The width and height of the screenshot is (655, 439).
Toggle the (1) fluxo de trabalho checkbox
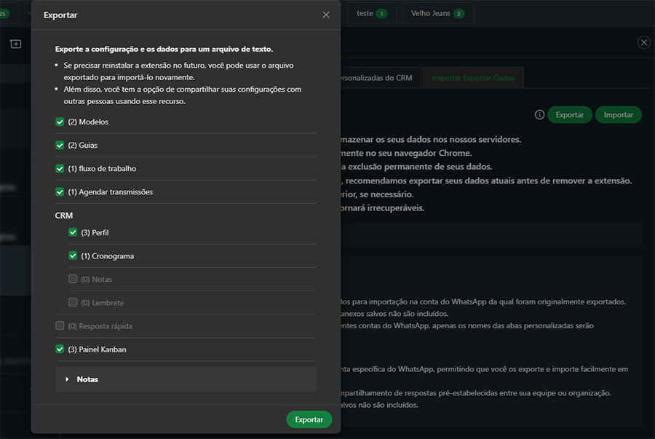pyautogui.click(x=60, y=168)
